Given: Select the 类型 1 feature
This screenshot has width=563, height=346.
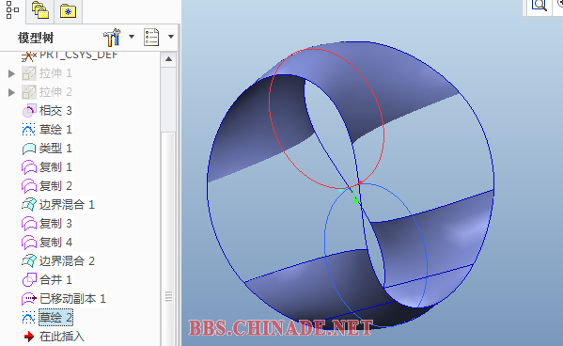Looking at the screenshot, I should [x=55, y=149].
